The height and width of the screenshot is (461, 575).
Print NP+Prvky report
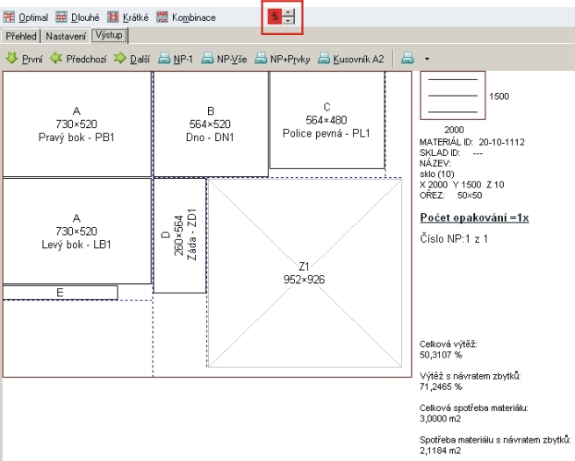(283, 59)
